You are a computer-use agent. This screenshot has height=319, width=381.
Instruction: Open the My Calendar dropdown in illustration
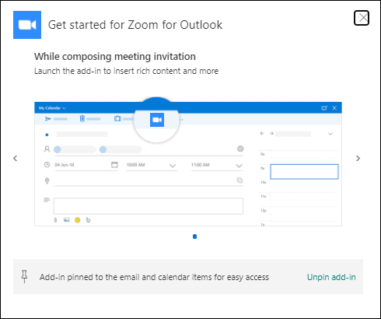(x=52, y=108)
